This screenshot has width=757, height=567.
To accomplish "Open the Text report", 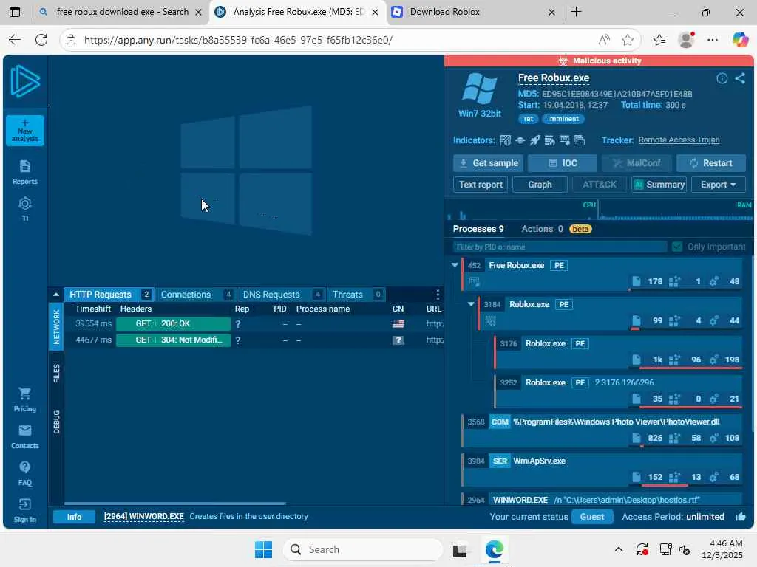I will [x=481, y=185].
